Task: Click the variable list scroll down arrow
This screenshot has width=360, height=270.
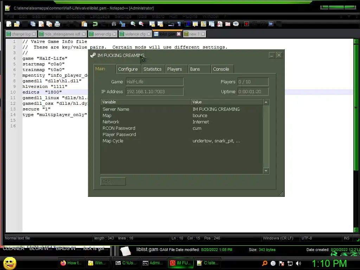Action: 266,171
